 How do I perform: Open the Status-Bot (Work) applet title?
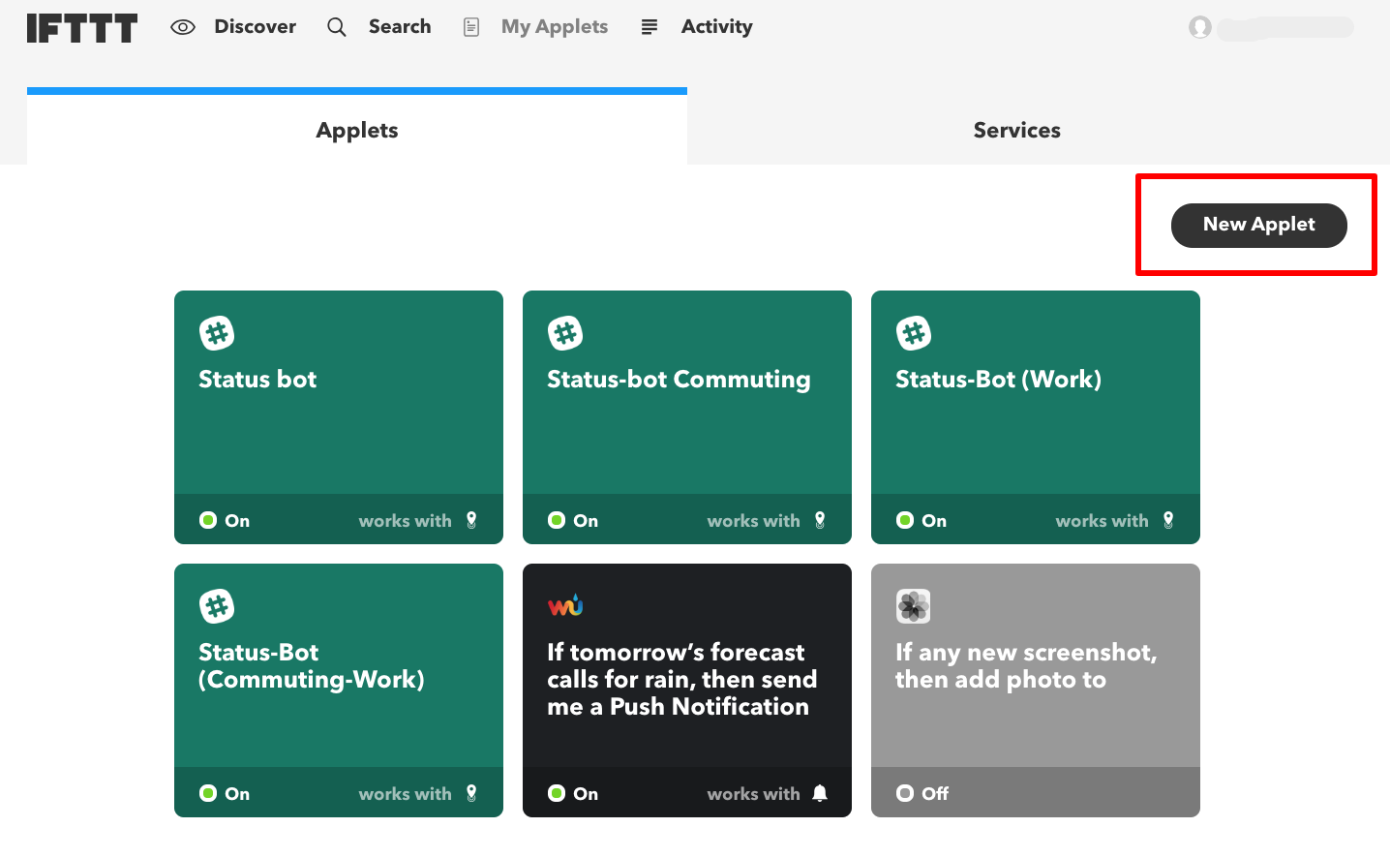pyautogui.click(x=999, y=380)
